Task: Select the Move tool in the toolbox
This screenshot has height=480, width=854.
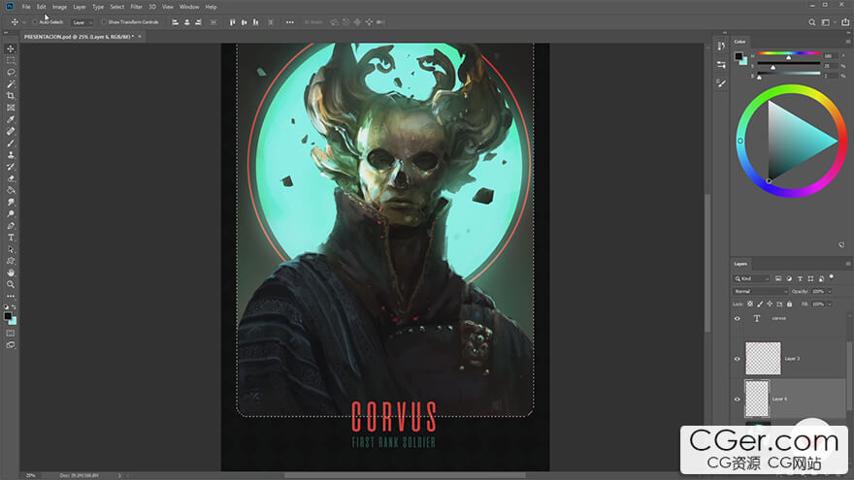Action: tap(11, 49)
